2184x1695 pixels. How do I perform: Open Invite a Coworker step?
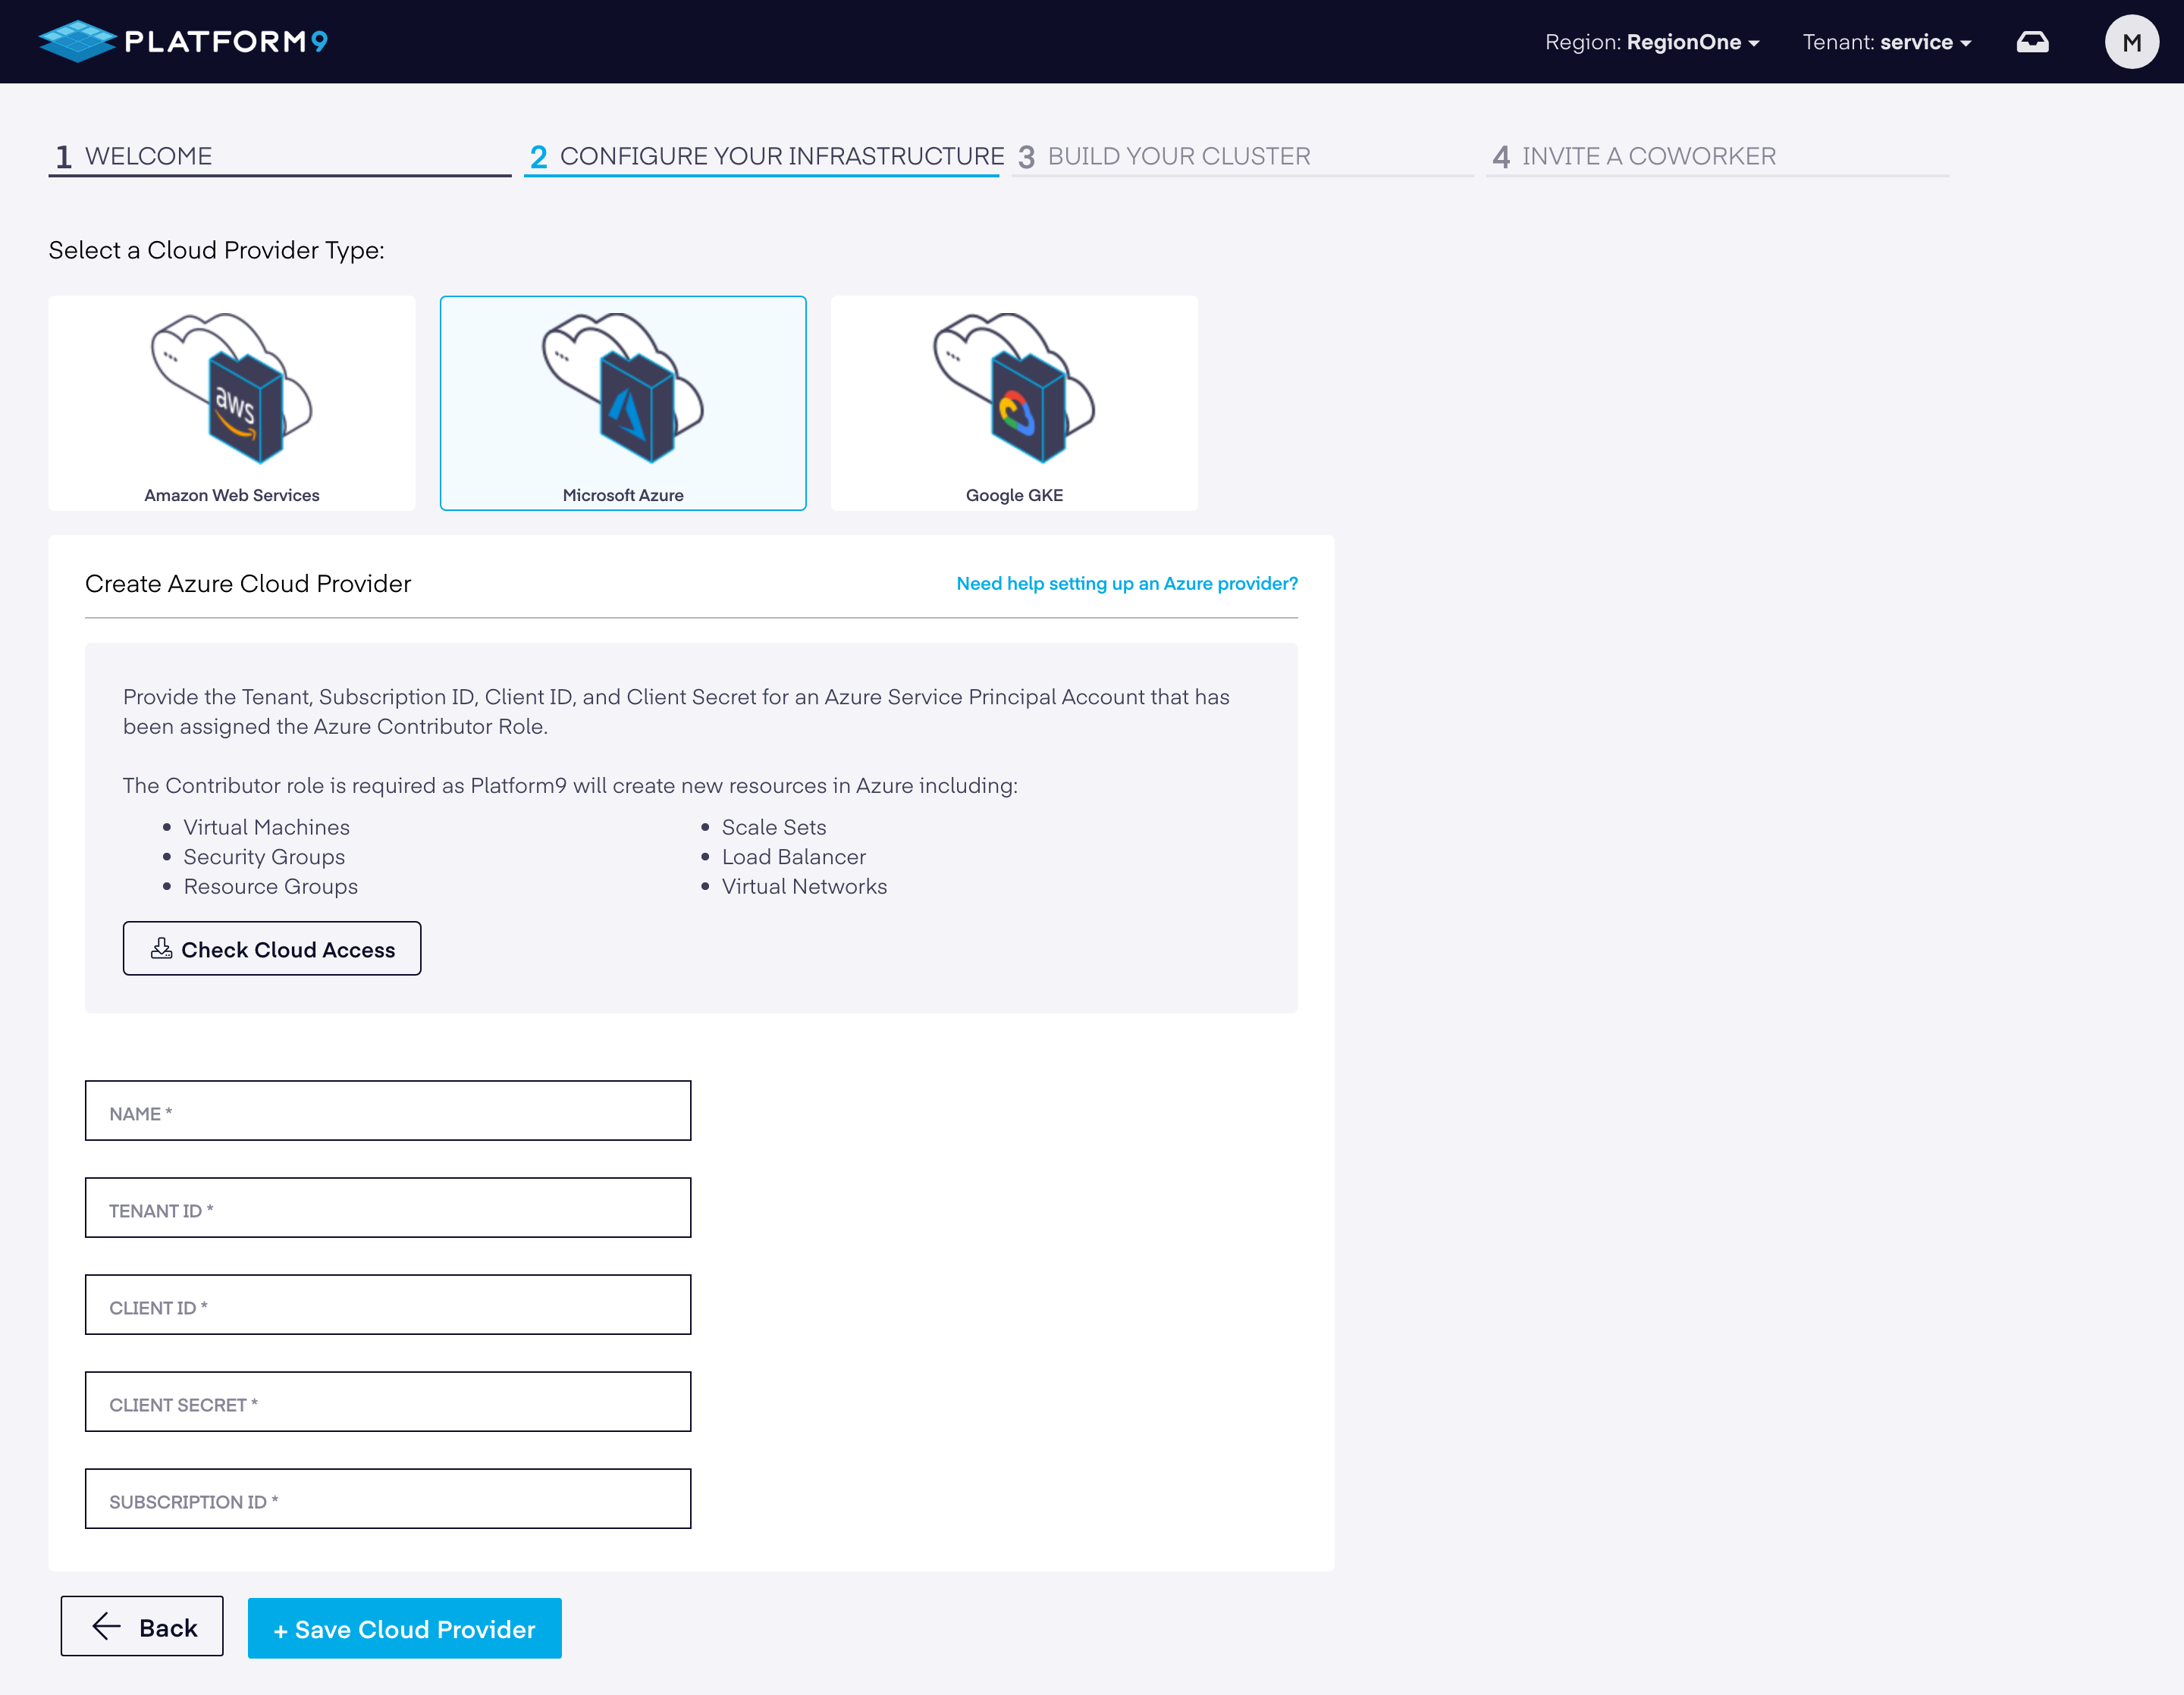1648,156
